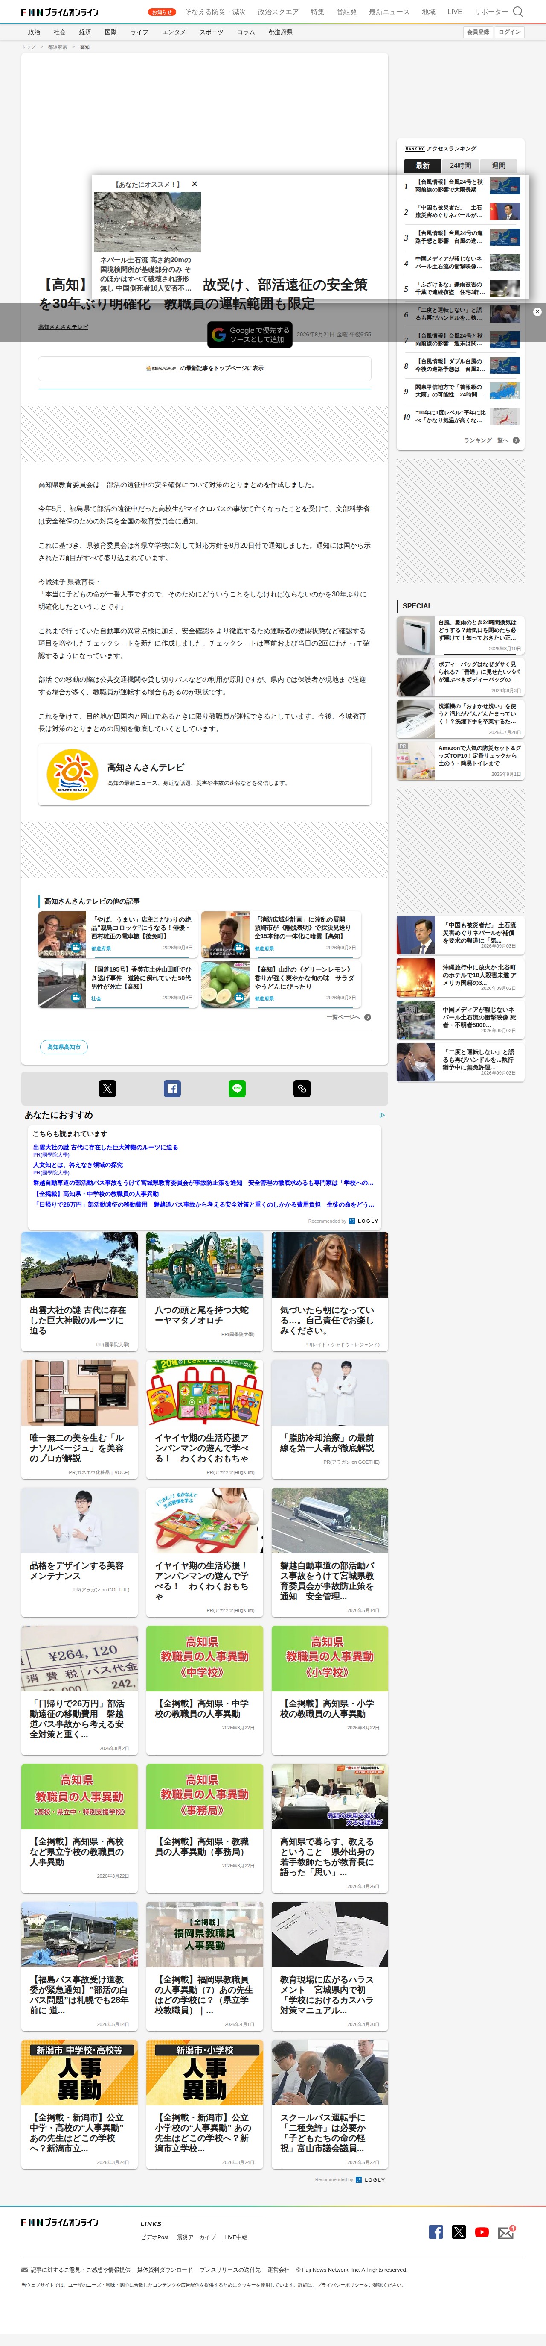Open スクールバス運転手に二種免許 card
This screenshot has width=546, height=2346.
(329, 2104)
